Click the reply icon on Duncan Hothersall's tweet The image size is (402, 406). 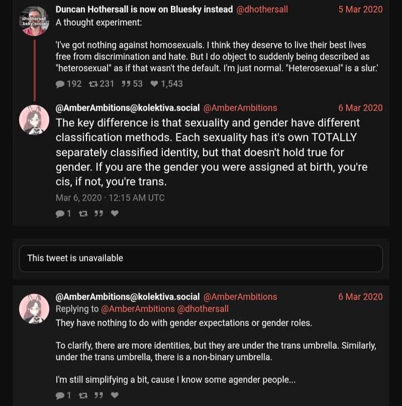coord(60,84)
